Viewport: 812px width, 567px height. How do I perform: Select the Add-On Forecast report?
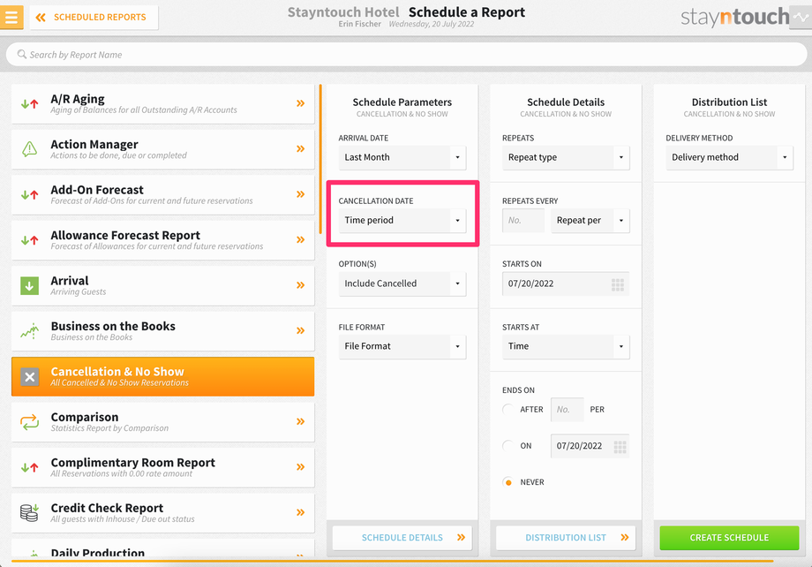pyautogui.click(x=162, y=194)
